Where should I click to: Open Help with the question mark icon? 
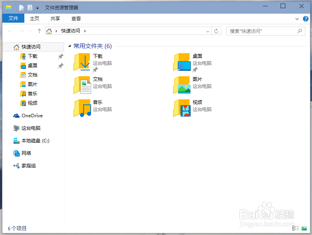click(x=306, y=19)
